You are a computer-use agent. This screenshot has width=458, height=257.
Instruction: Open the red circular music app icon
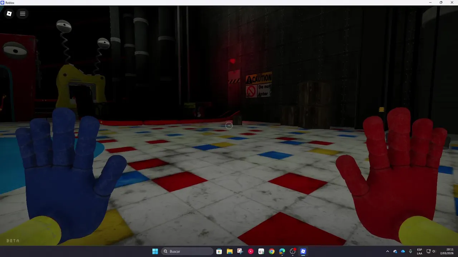[250, 251]
